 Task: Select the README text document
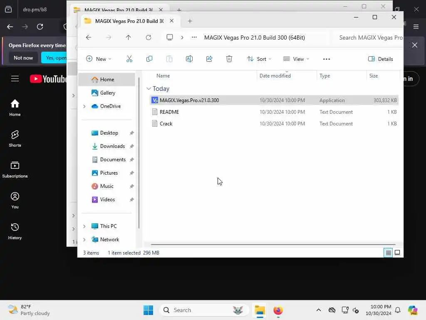pyautogui.click(x=274, y=112)
